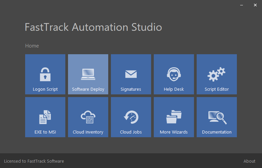Viewport: 262px width, 168px height.
Task: Minimize the FastTrack window
Action: (x=242, y=5)
